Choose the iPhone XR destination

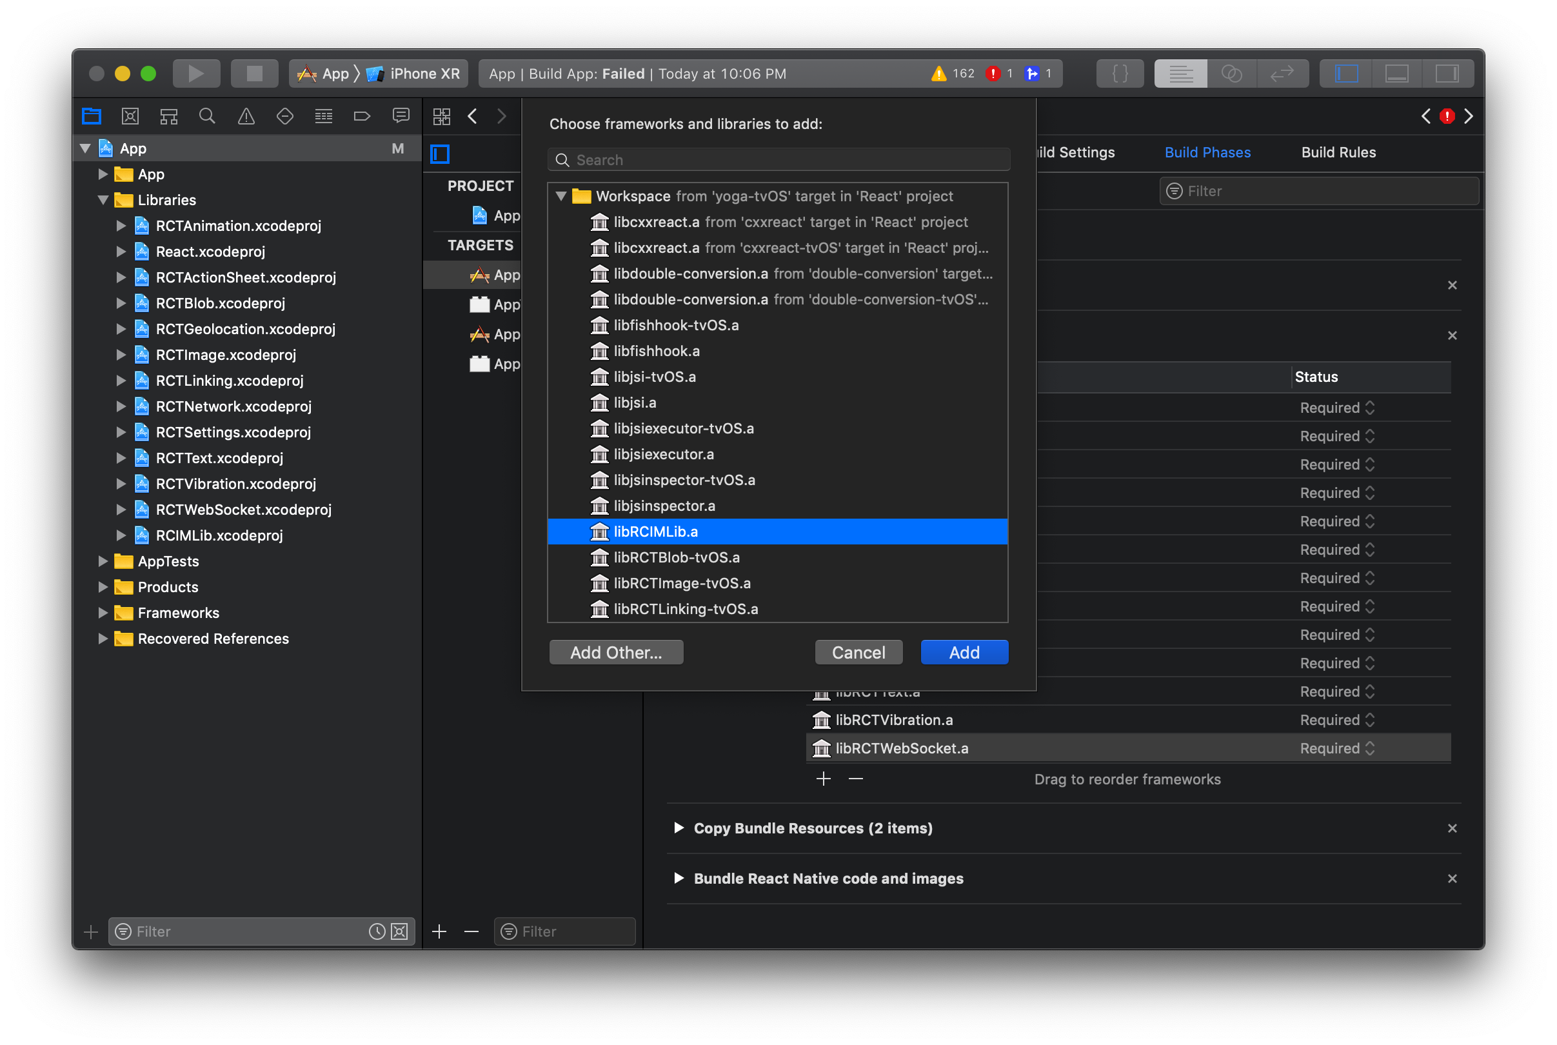pos(413,74)
